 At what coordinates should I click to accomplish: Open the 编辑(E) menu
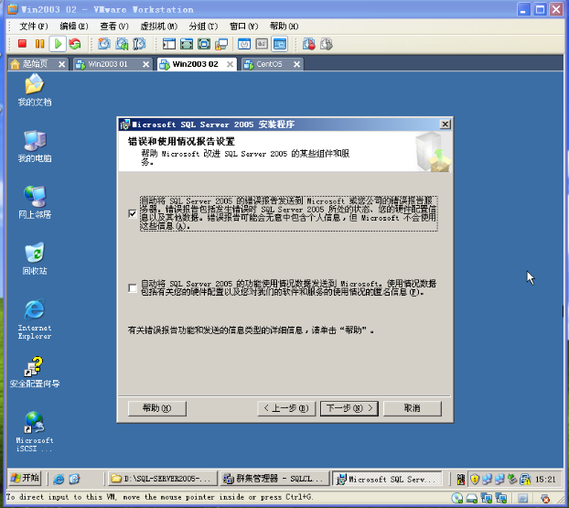[x=74, y=27]
